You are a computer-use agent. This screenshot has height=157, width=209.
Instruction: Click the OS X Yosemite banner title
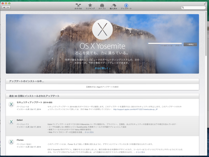click(102, 46)
